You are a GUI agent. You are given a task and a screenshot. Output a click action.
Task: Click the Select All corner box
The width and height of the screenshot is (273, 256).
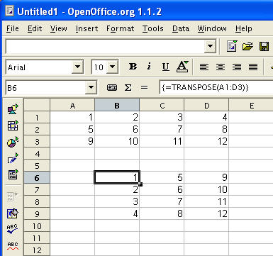point(37,105)
